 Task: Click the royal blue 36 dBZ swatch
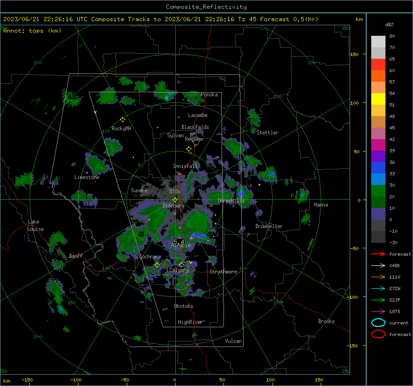click(378, 168)
